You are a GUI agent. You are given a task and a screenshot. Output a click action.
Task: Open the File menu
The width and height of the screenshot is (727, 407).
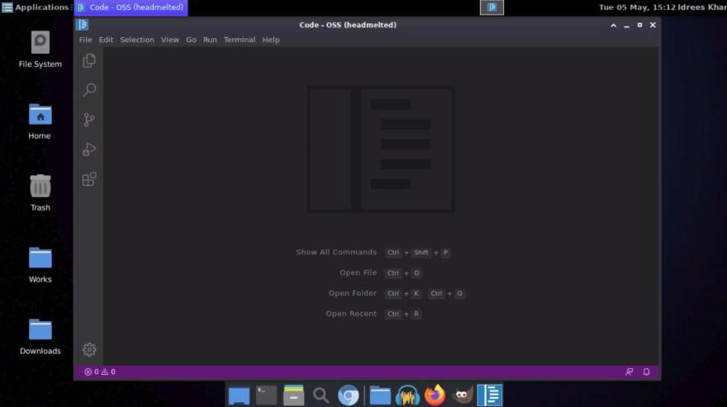[x=85, y=40]
